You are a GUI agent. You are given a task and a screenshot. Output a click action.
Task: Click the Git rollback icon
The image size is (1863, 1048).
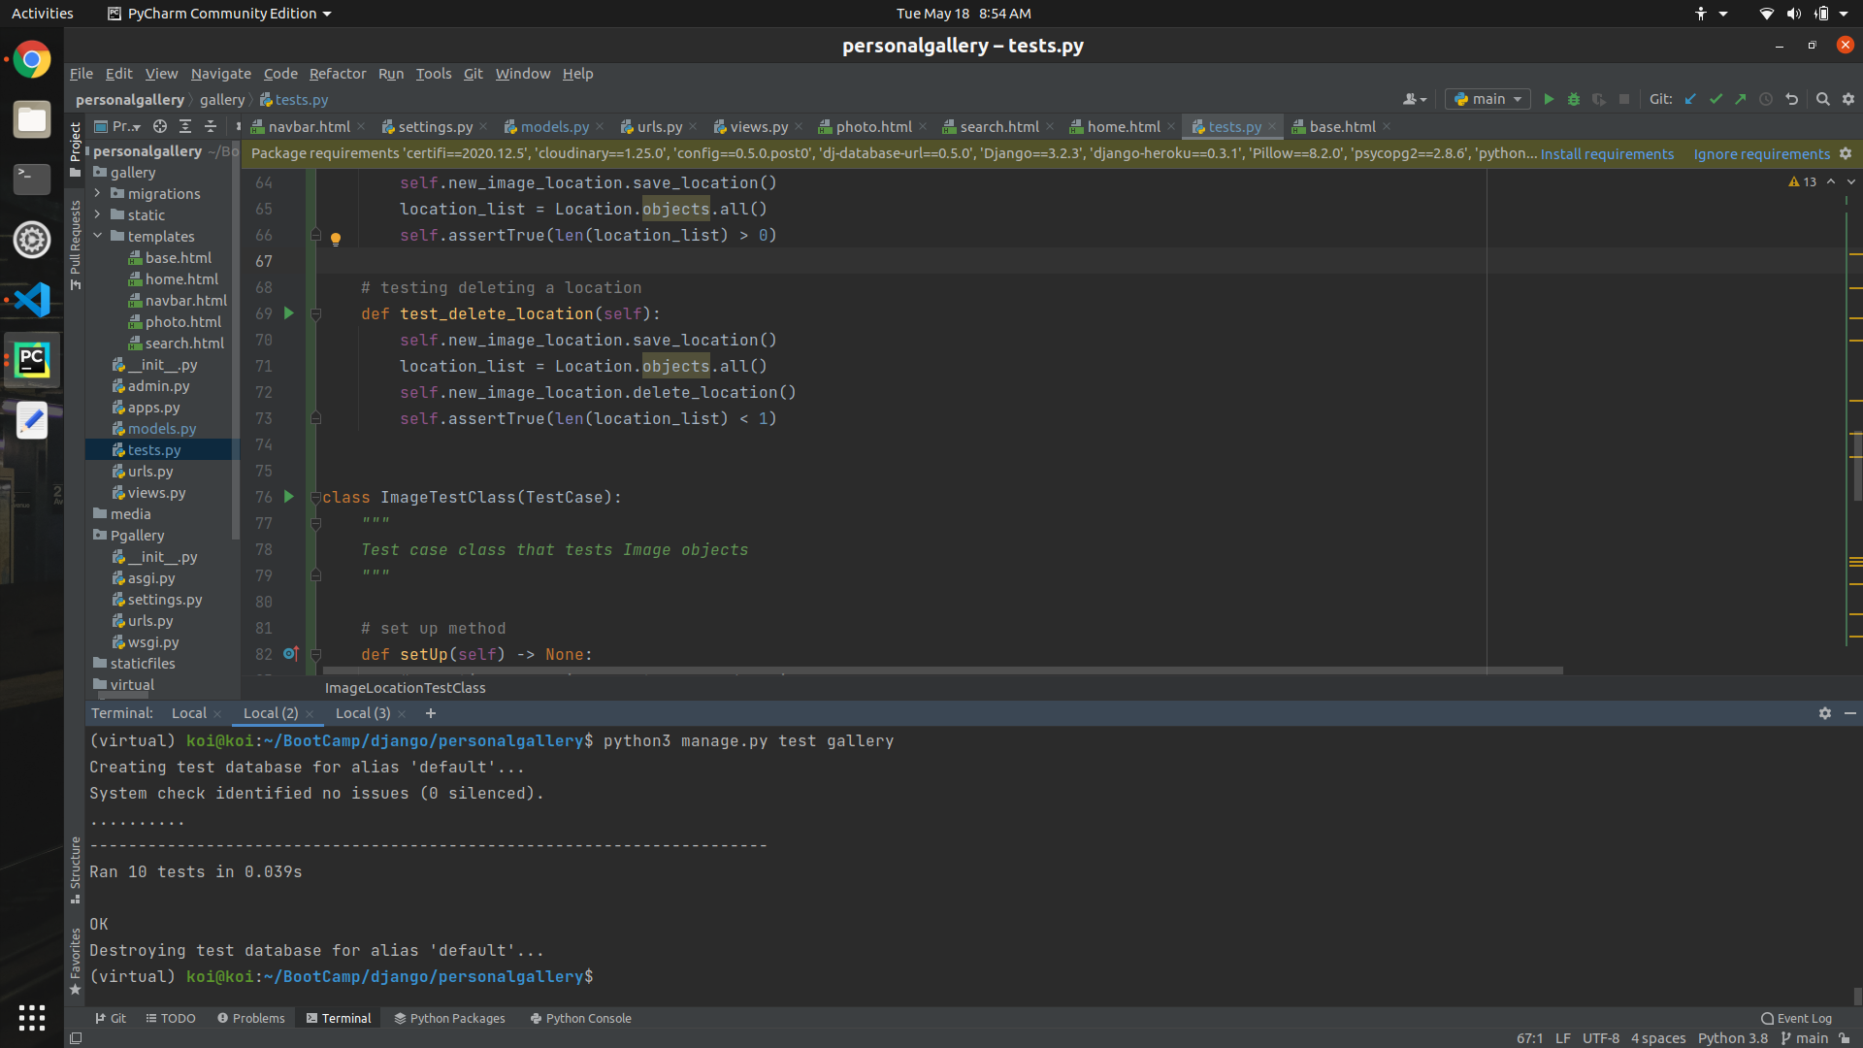[1792, 99]
